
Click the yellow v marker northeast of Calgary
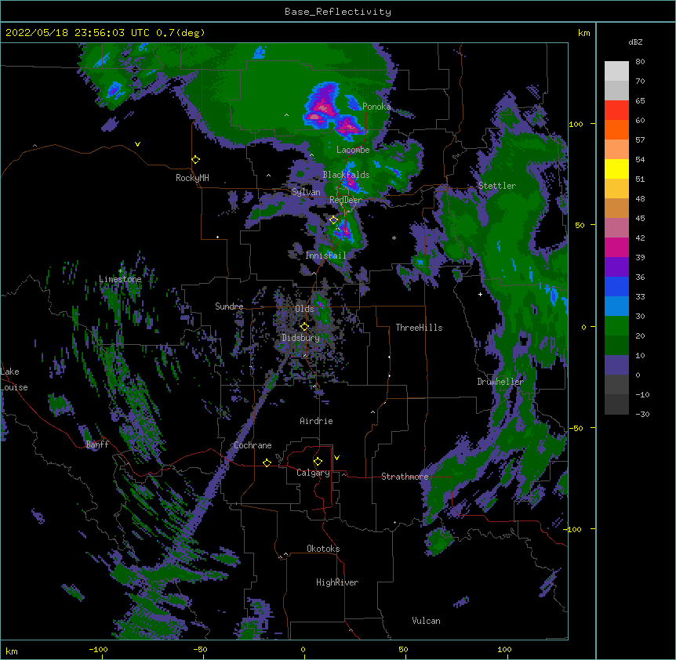(x=336, y=458)
